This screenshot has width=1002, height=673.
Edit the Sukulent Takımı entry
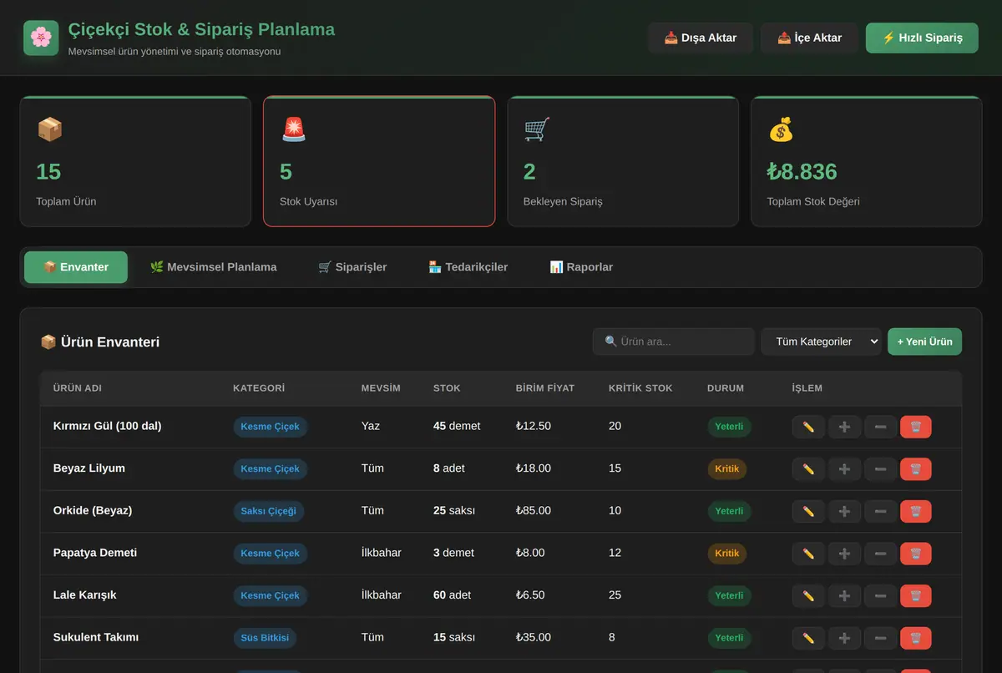pos(808,638)
